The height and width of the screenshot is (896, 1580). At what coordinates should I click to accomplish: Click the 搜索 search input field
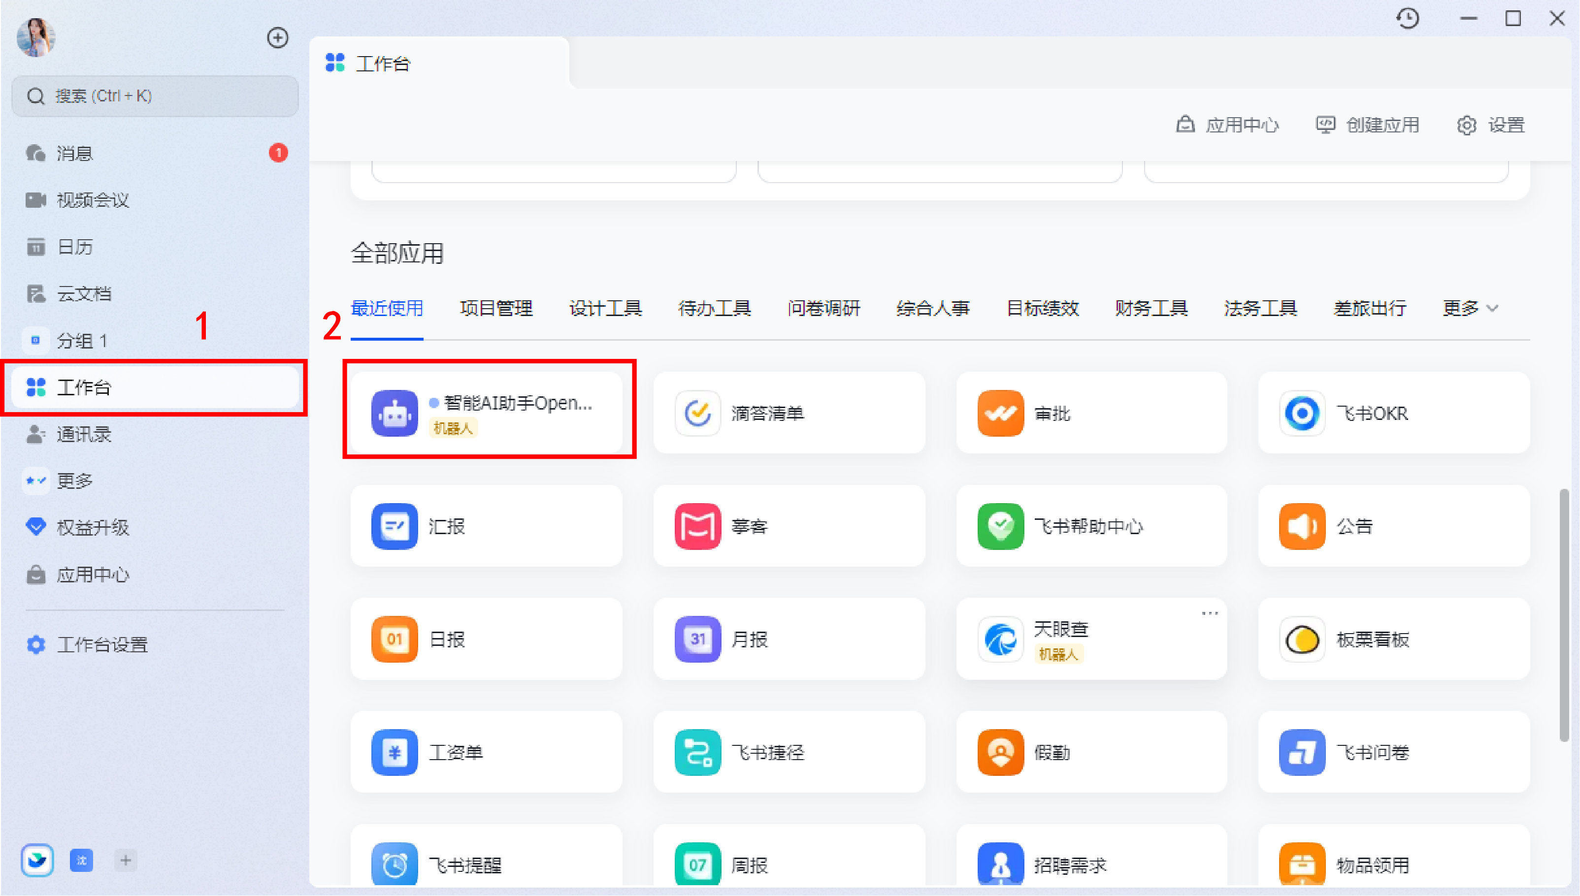tap(155, 96)
